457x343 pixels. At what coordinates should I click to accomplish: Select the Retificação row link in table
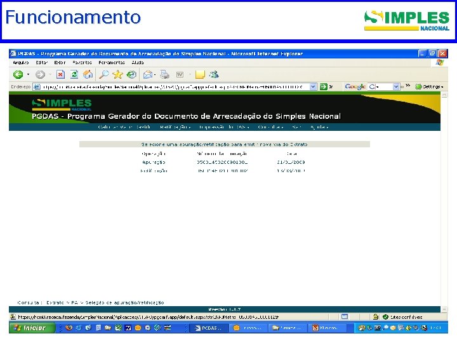pyautogui.click(x=154, y=171)
